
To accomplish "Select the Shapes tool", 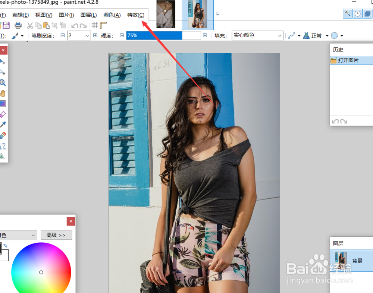I will (x=2, y=156).
